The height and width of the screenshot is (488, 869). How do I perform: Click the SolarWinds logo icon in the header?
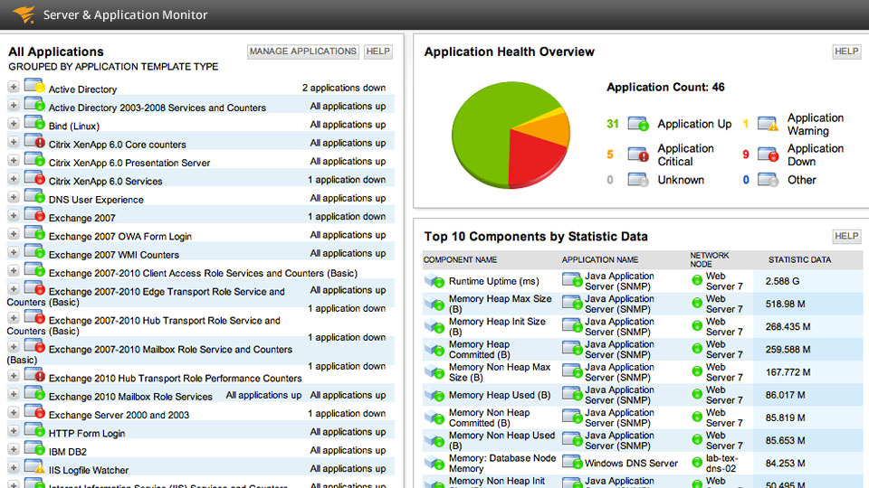pos(24,14)
